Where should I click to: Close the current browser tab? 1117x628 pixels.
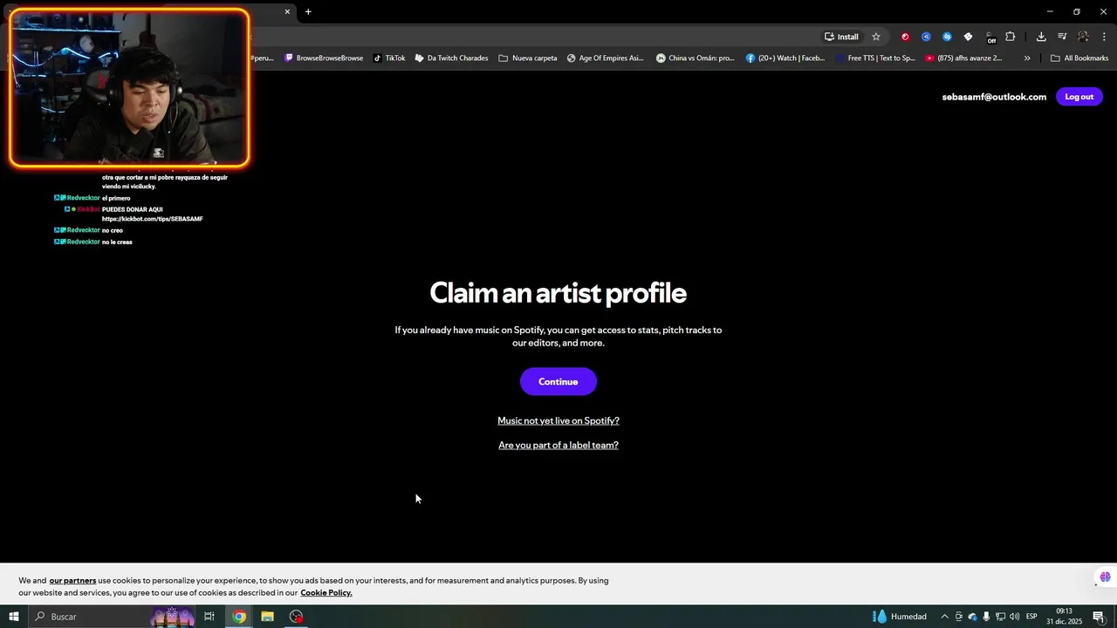[x=287, y=11]
